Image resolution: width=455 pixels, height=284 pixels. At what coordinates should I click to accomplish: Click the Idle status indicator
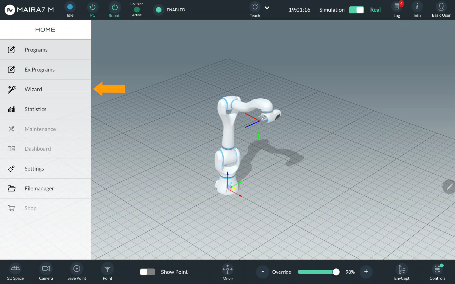70,7
